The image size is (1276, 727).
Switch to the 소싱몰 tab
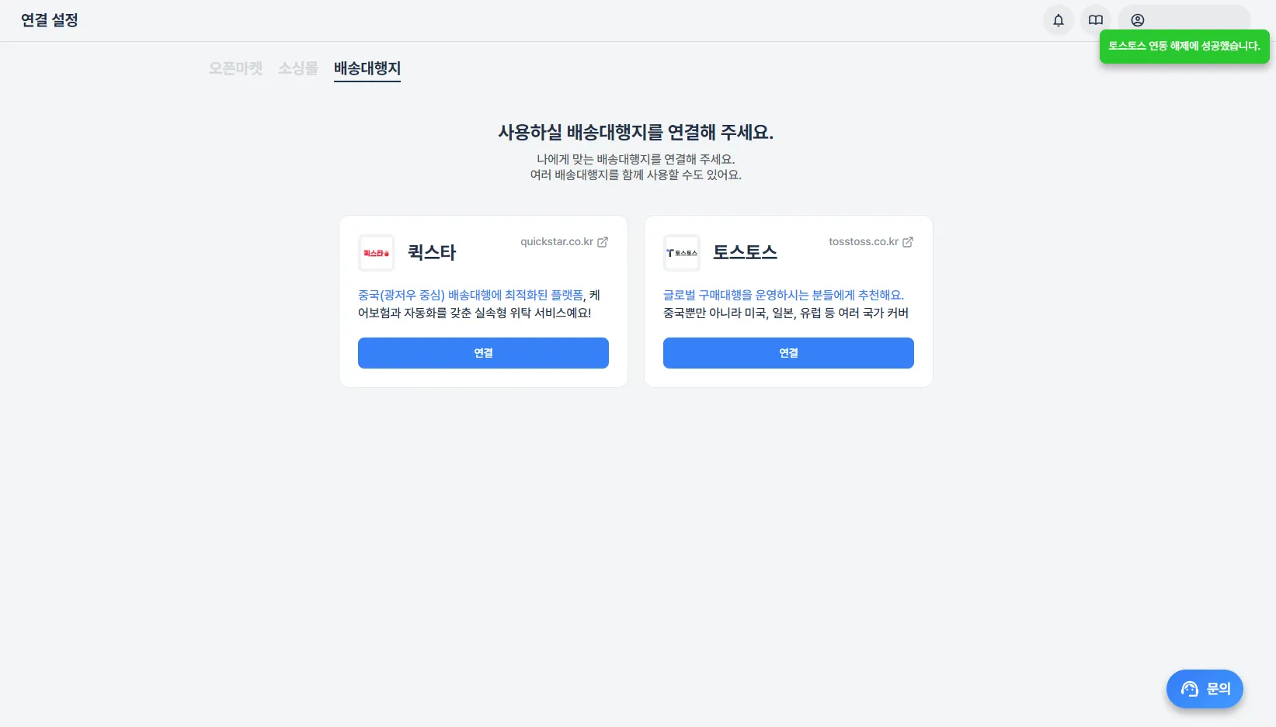298,68
